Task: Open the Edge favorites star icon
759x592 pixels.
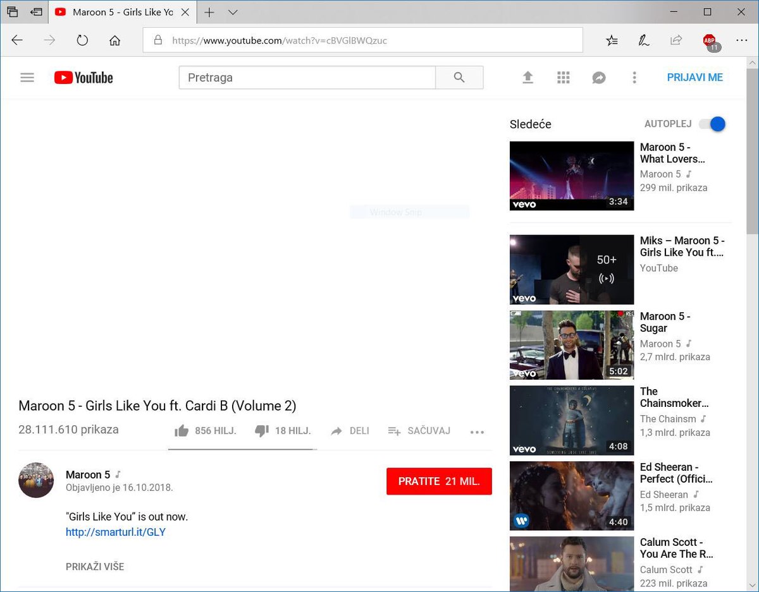Action: pos(612,40)
